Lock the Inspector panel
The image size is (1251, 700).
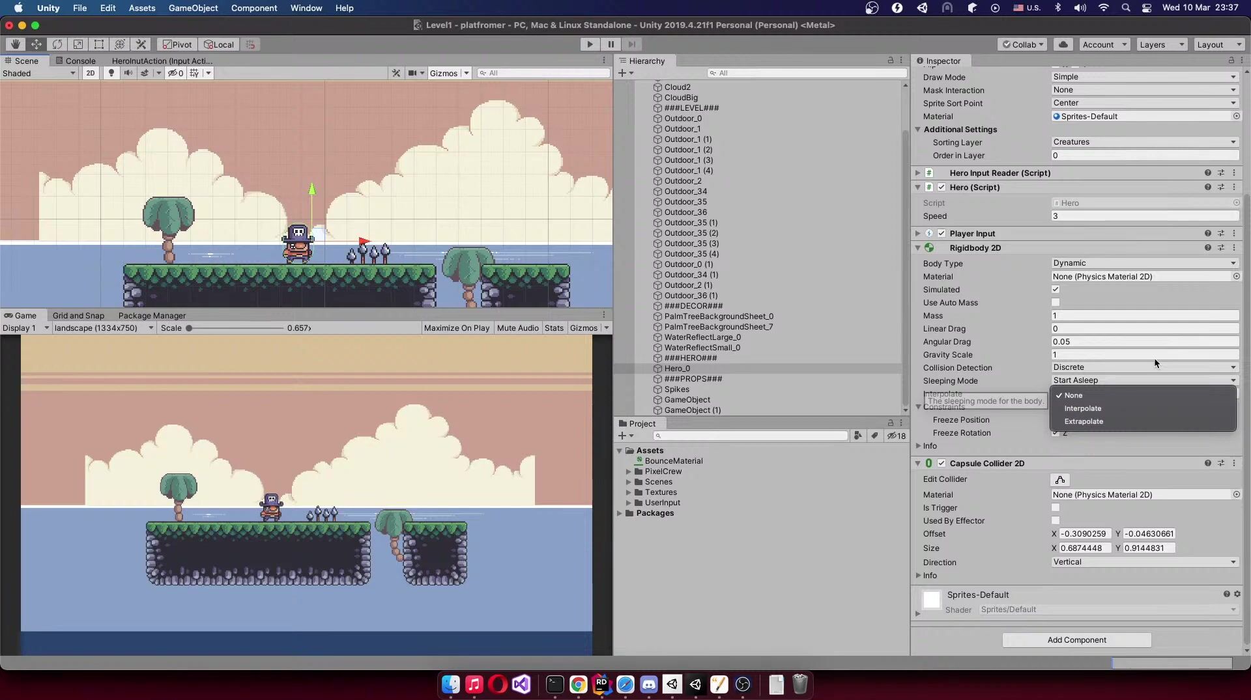(x=1231, y=61)
